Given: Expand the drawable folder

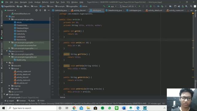Looking at the screenshot, I should tap(10, 66).
